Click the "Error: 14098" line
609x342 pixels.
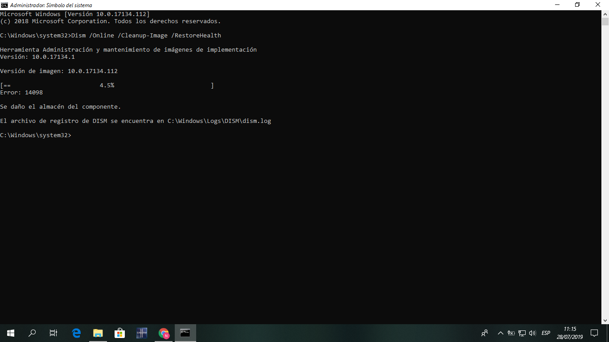[21, 93]
